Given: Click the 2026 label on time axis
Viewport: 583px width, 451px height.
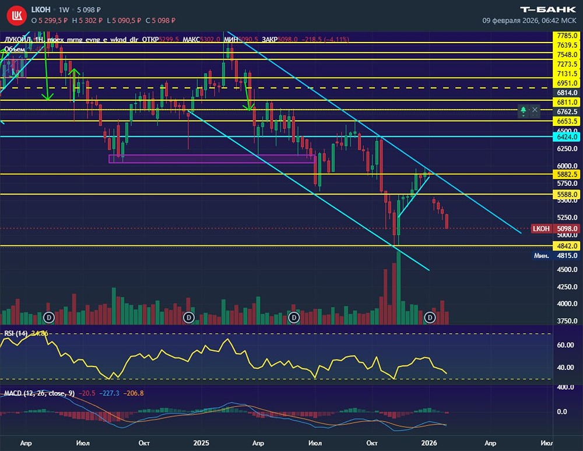Looking at the screenshot, I should [x=429, y=443].
